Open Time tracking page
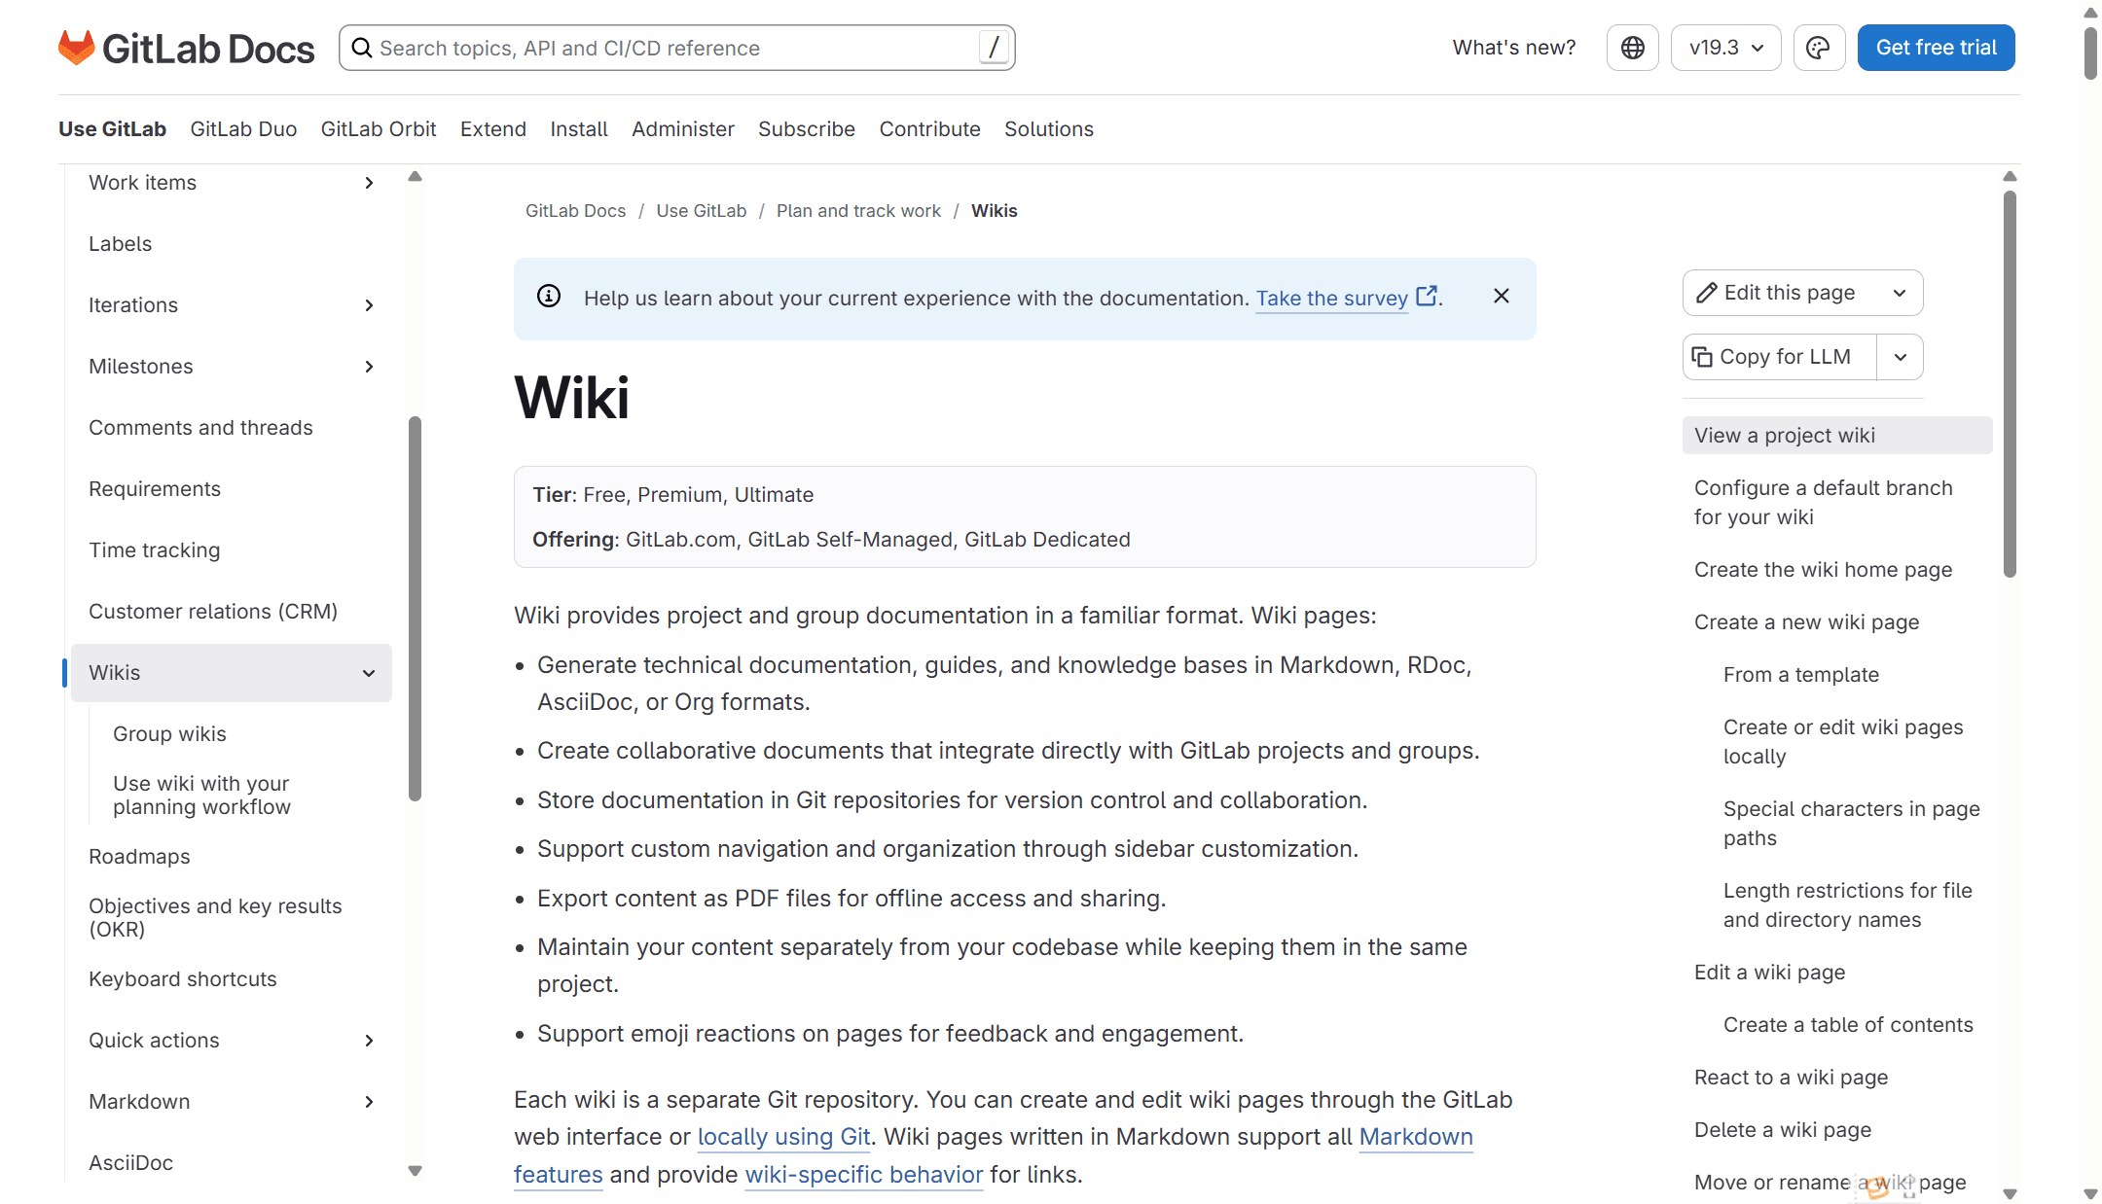Screen dimensions: 2102x1204 click(x=155, y=550)
